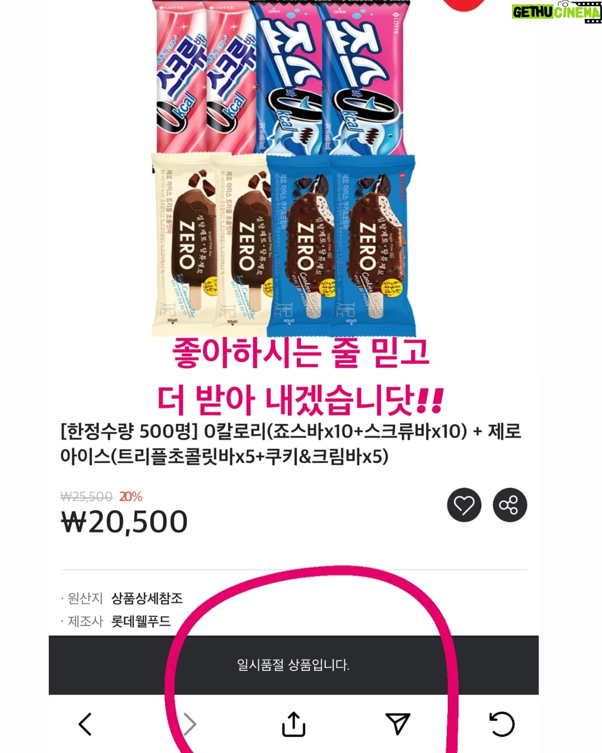Tap the share nodes icon
The image size is (602, 753).
click(510, 505)
